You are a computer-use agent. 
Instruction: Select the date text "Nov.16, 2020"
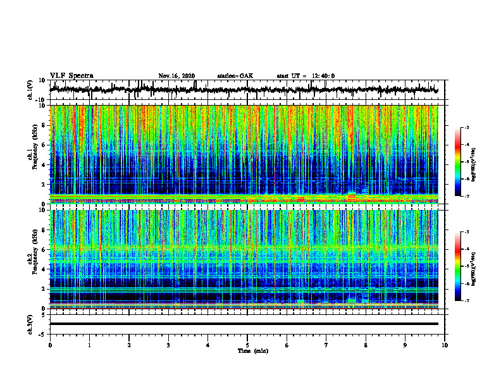pos(176,76)
